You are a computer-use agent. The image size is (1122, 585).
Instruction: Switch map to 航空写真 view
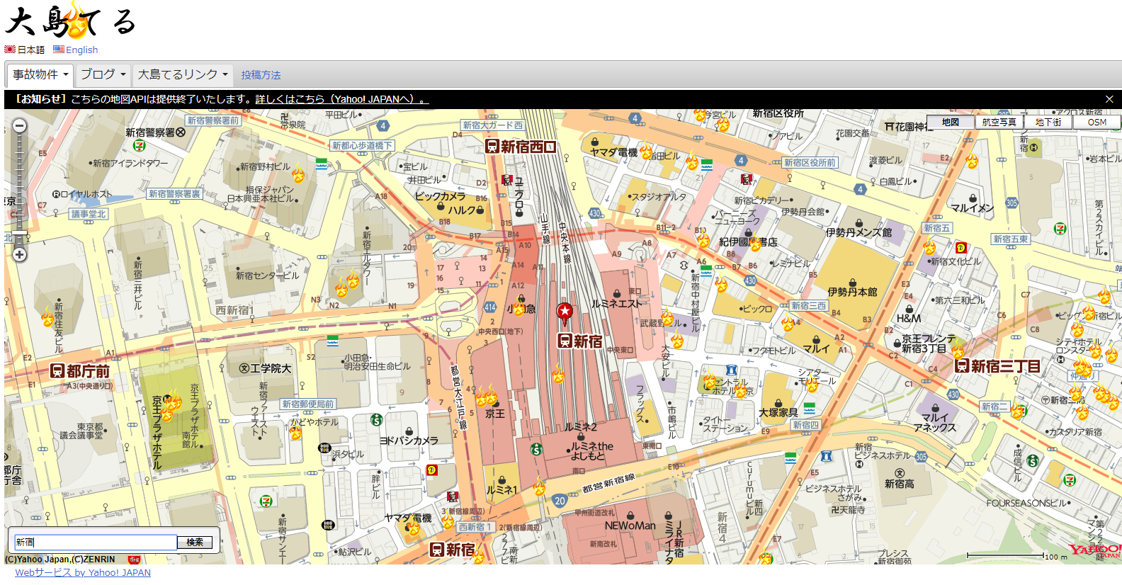(999, 123)
